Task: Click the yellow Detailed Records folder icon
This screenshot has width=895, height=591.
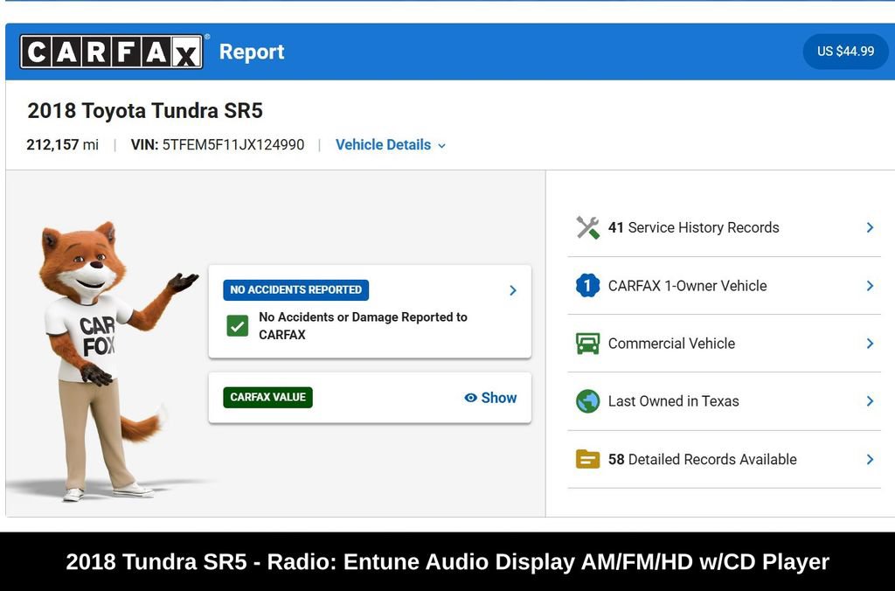Action: point(587,459)
